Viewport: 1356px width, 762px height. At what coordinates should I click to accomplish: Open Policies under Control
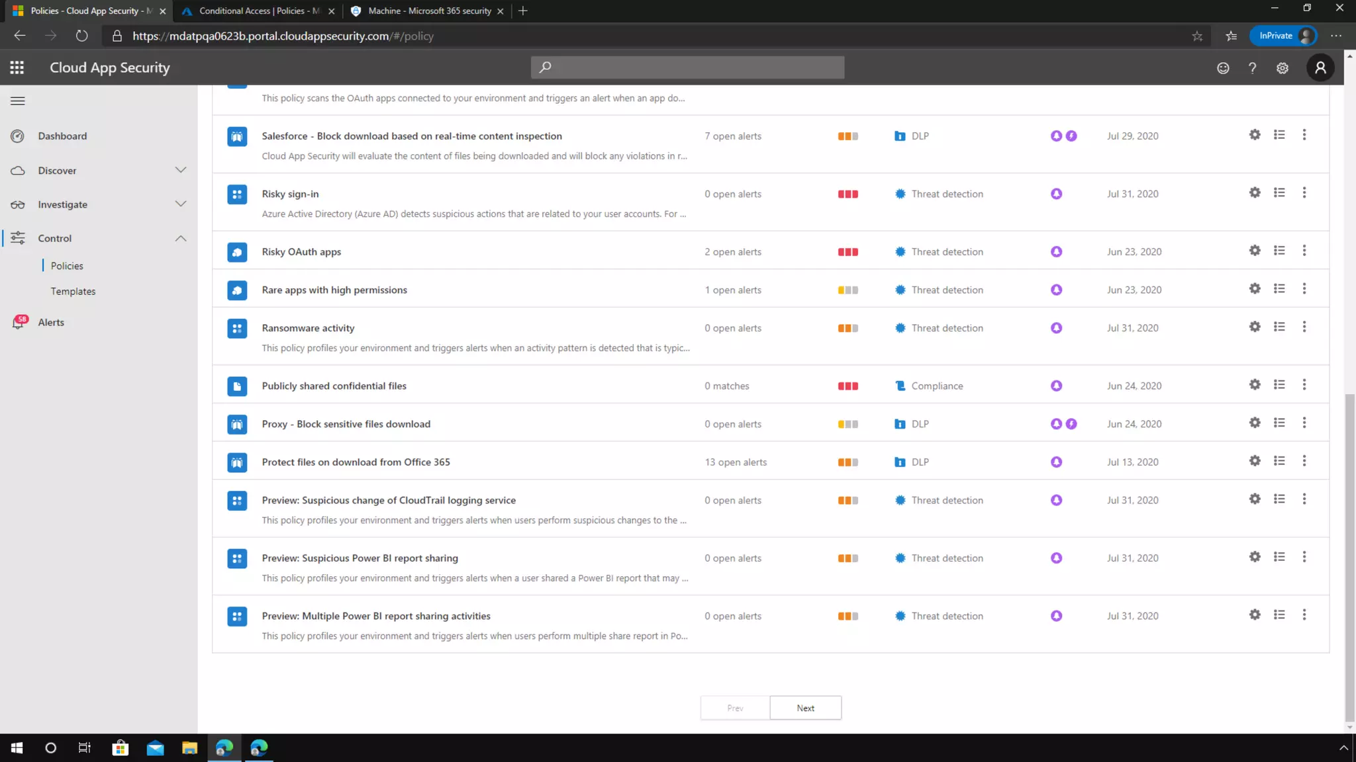[x=67, y=266]
